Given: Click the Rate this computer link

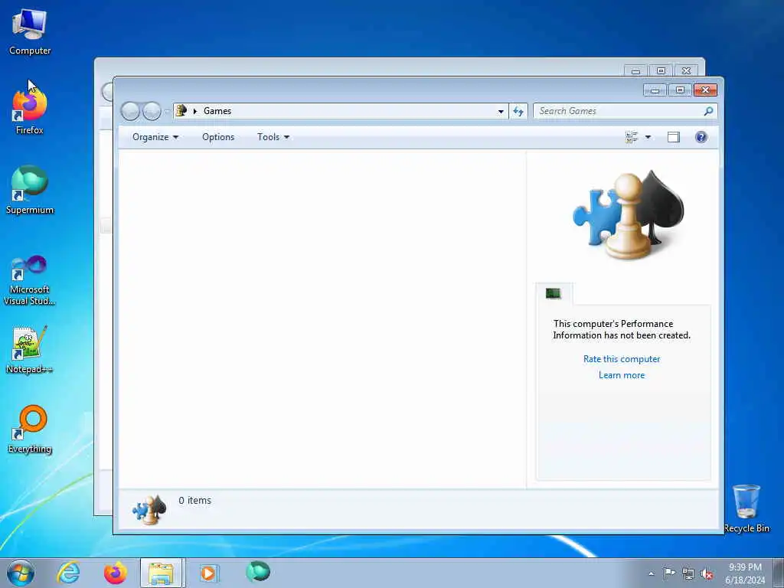Looking at the screenshot, I should tap(622, 359).
